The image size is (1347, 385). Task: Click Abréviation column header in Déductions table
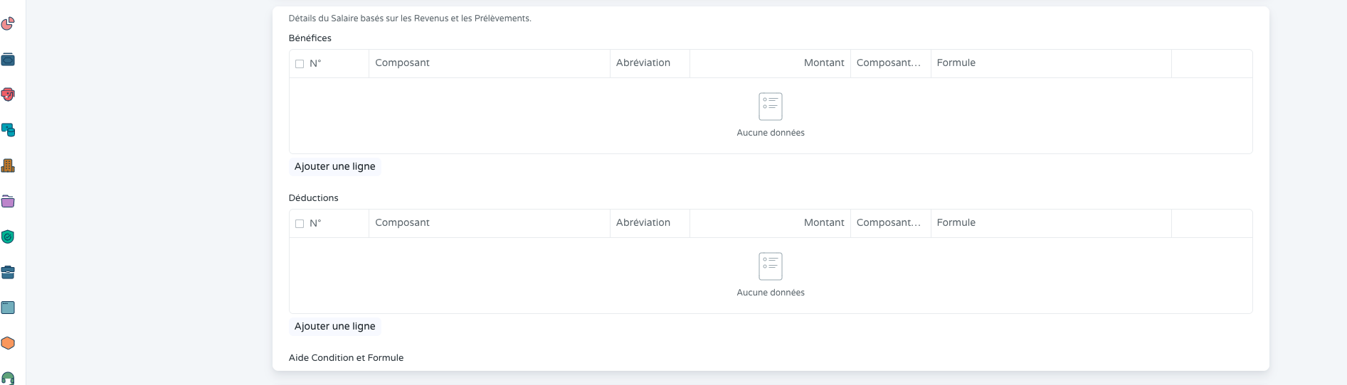point(643,223)
